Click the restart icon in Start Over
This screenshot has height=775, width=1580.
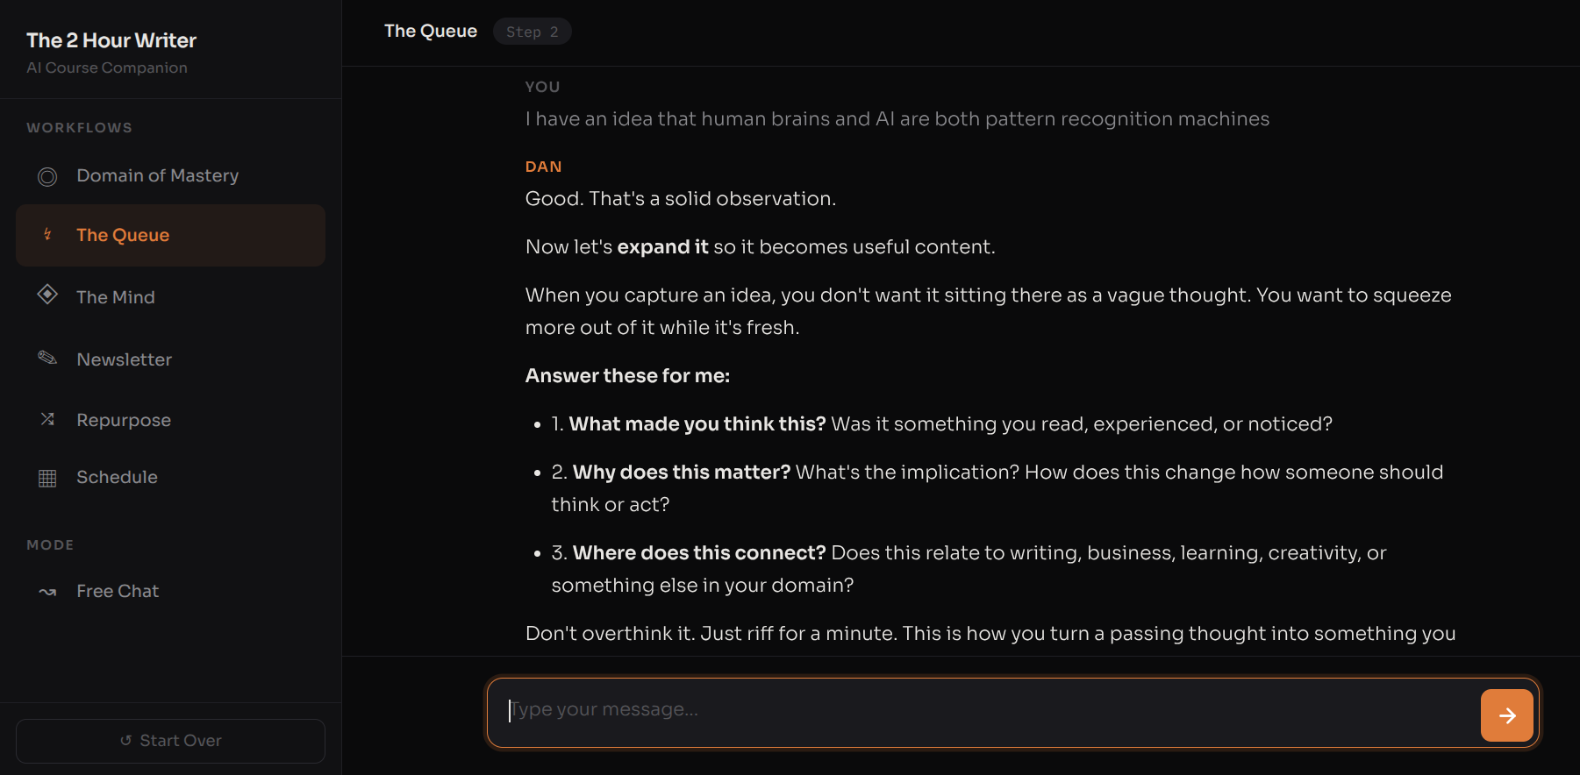point(126,740)
